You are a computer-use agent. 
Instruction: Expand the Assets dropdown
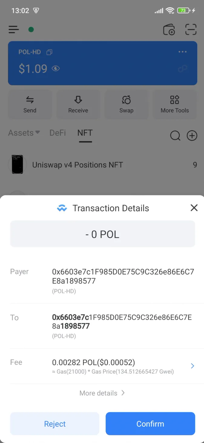tap(24, 133)
